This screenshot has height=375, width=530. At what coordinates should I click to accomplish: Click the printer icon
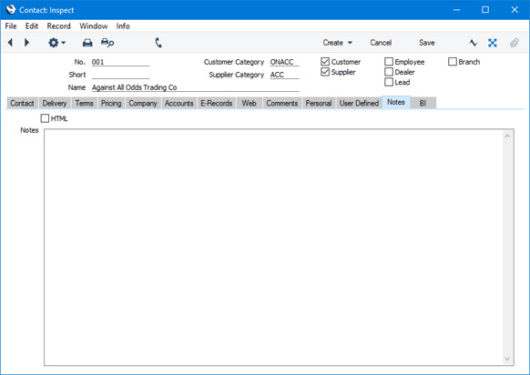tap(87, 43)
